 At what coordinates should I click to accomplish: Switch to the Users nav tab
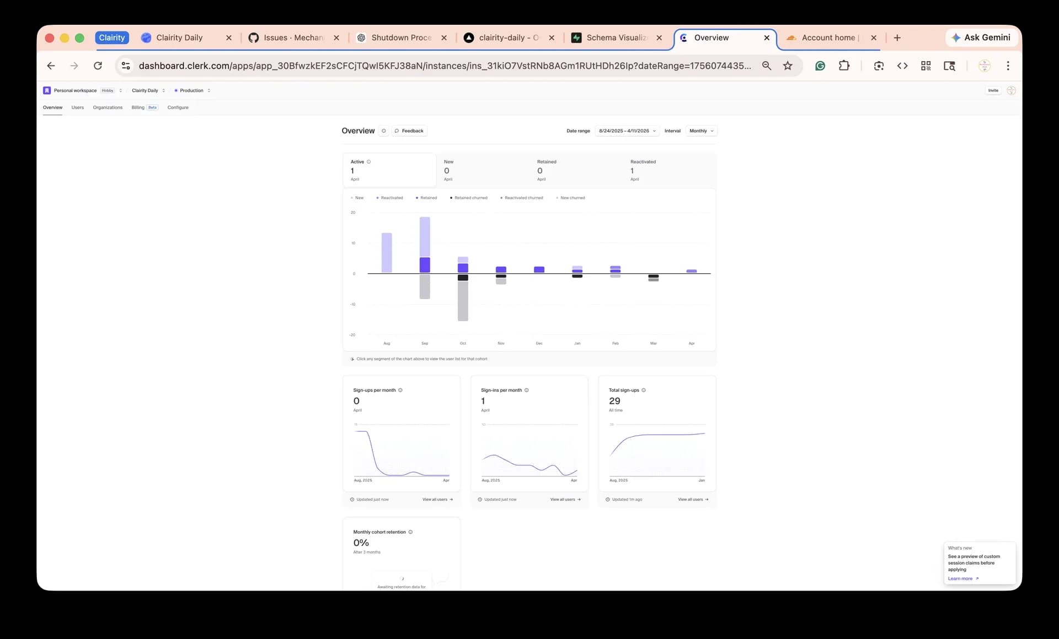[x=78, y=107]
